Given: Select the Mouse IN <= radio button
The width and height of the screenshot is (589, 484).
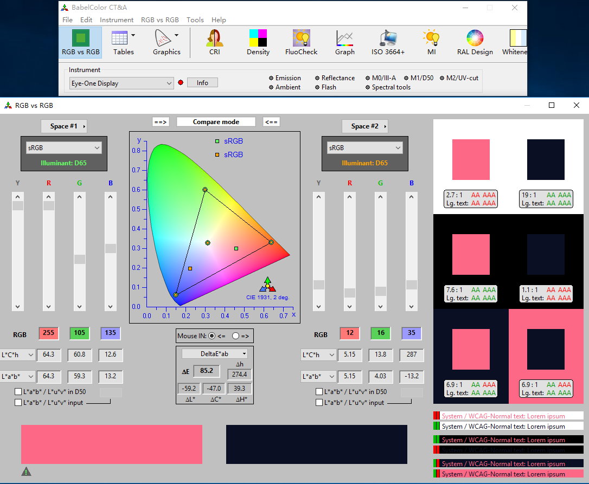Looking at the screenshot, I should coord(212,335).
